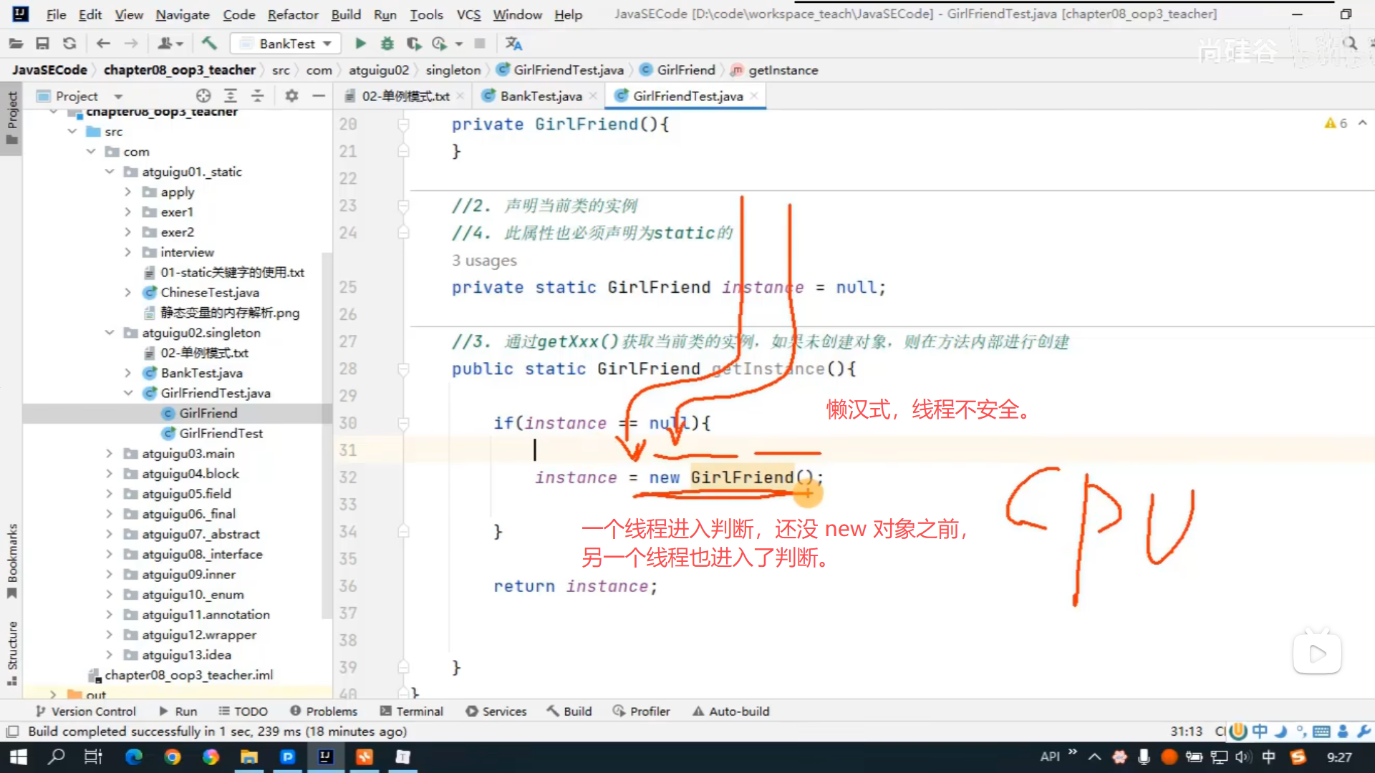Open the BankTest run configuration dropdown
This screenshot has width=1375, height=773.
point(286,44)
